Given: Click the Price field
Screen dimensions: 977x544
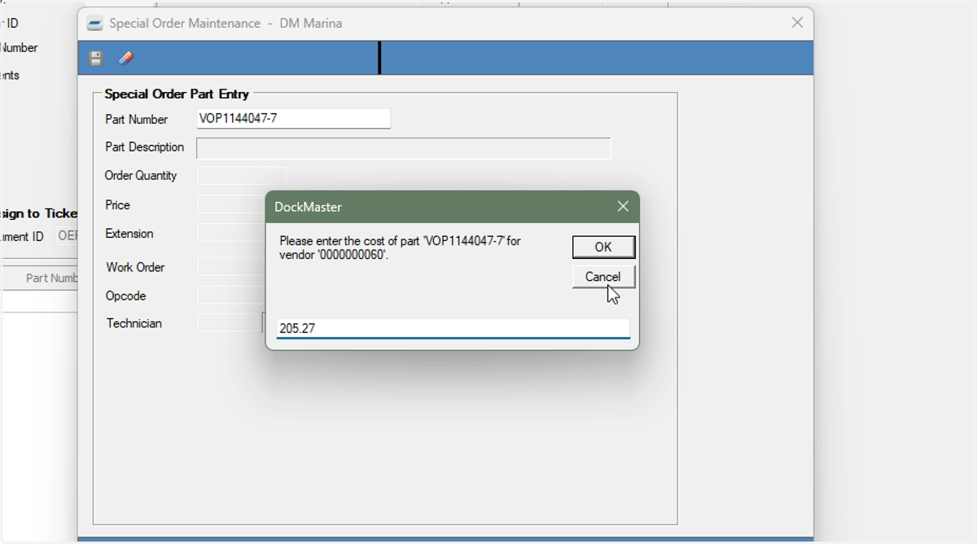Looking at the screenshot, I should click(x=231, y=205).
